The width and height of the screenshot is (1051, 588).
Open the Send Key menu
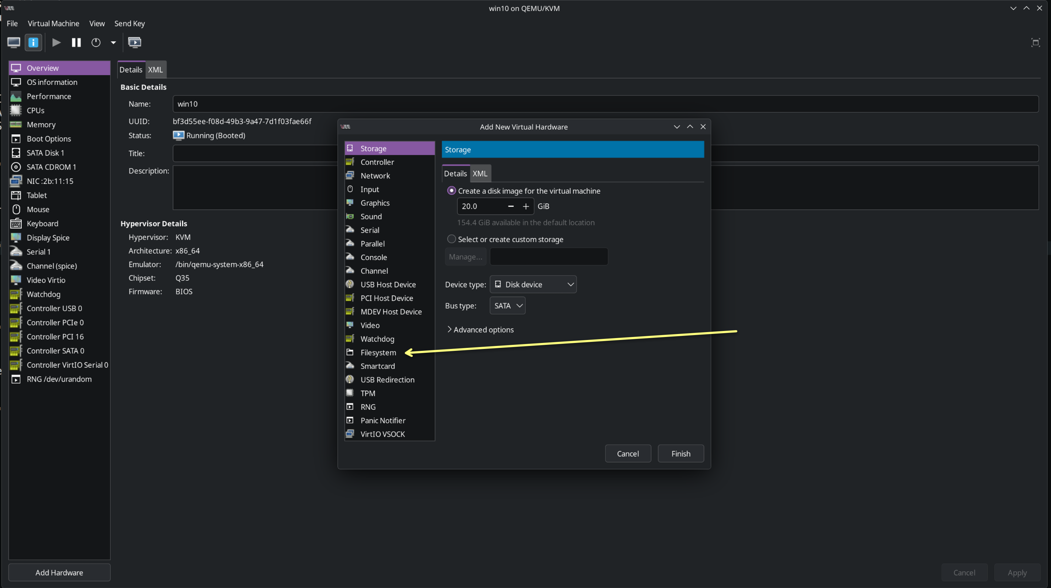(129, 23)
